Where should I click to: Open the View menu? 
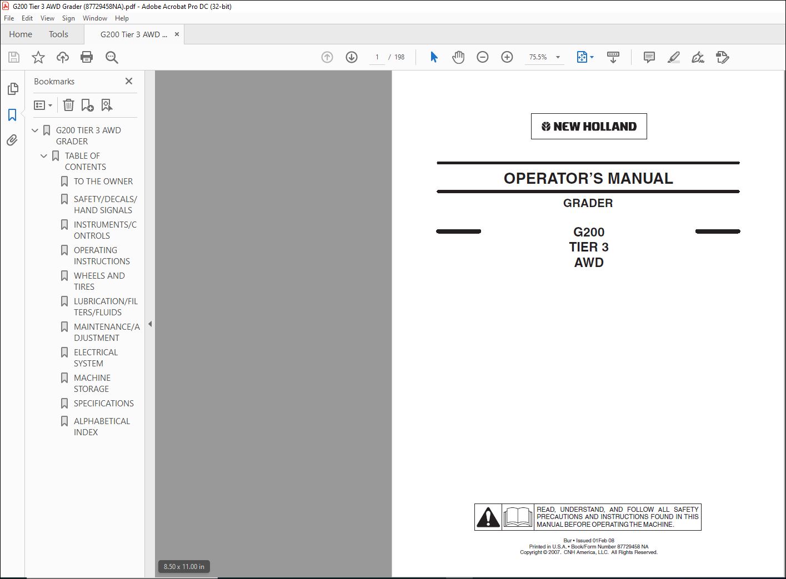point(47,18)
